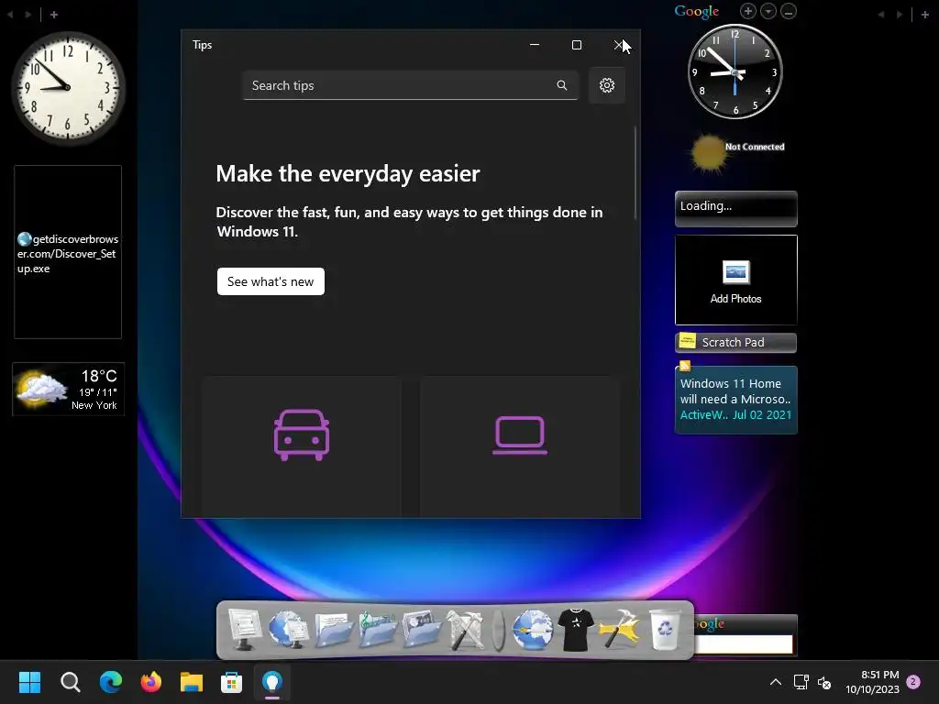This screenshot has height=704, width=939.
Task: Maximize the Tips window
Action: pyautogui.click(x=576, y=45)
